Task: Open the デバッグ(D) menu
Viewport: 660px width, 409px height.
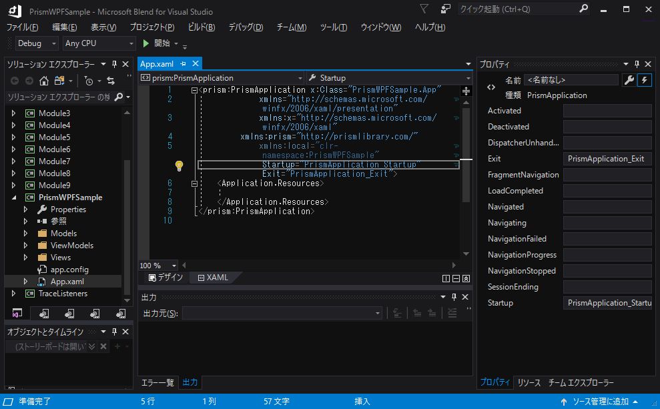Action: (x=246, y=27)
